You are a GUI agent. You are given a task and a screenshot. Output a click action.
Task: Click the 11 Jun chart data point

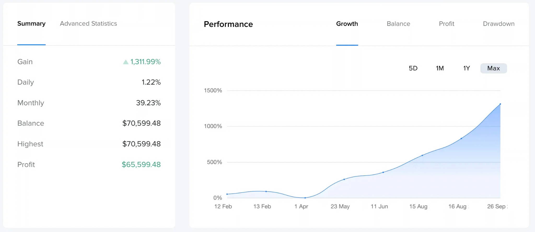[383, 172]
